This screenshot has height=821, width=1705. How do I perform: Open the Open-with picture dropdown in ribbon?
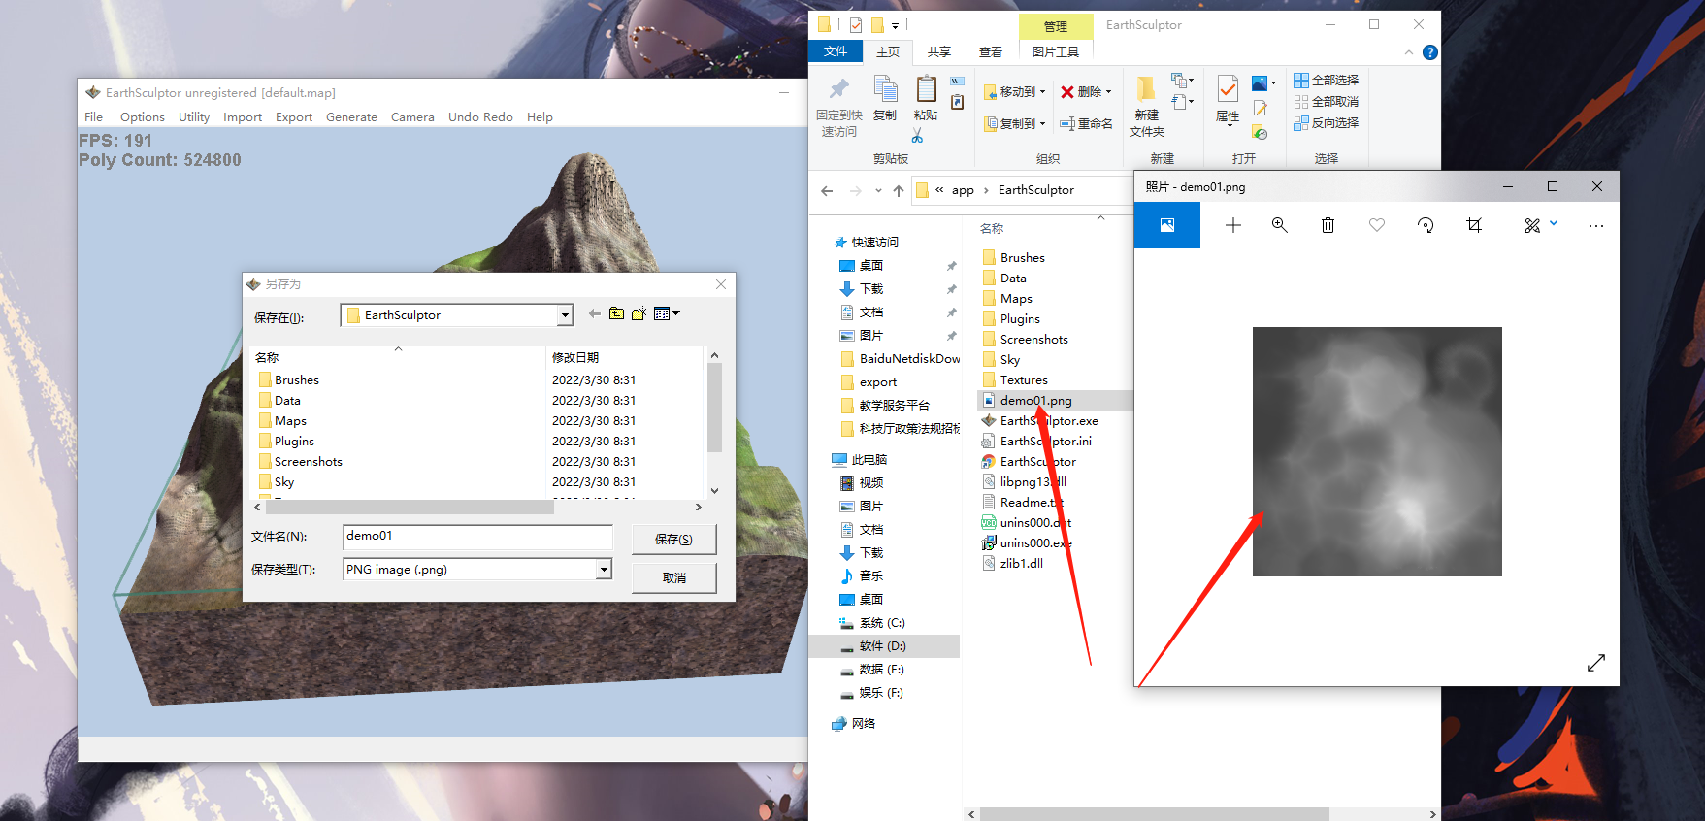click(1263, 83)
